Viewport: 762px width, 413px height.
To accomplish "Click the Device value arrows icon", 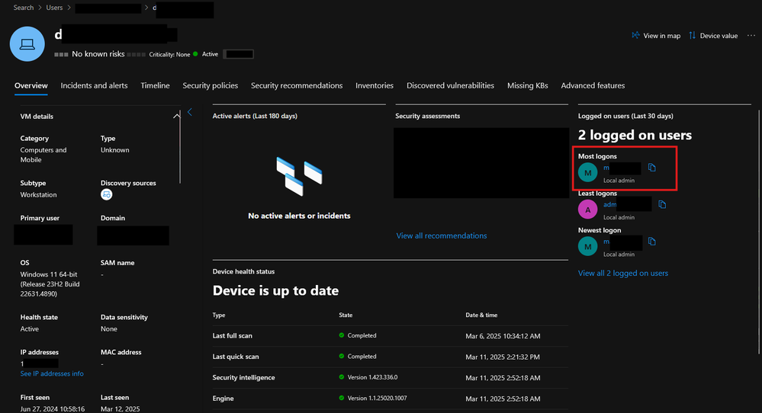I will (x=693, y=35).
